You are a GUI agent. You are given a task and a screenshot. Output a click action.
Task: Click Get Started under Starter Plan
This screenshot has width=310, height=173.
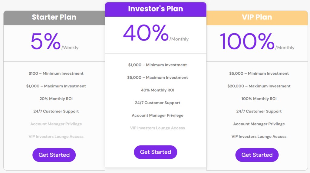tap(54, 155)
